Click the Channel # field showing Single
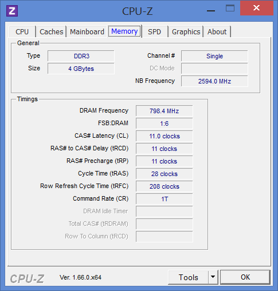 pos(214,56)
